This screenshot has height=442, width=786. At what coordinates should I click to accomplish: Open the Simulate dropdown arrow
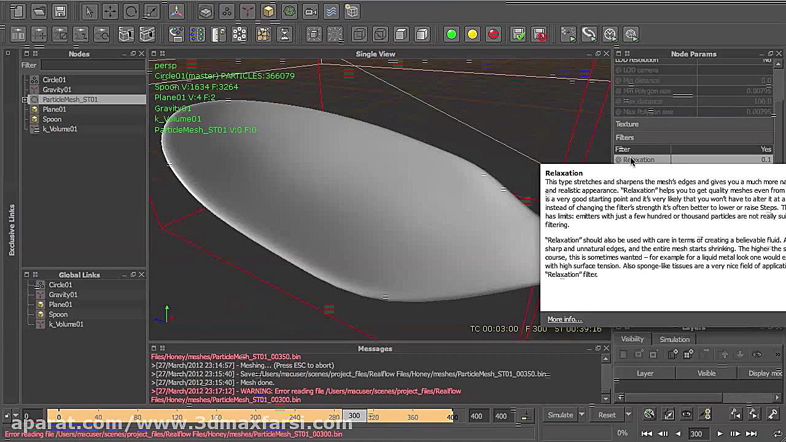pos(582,415)
